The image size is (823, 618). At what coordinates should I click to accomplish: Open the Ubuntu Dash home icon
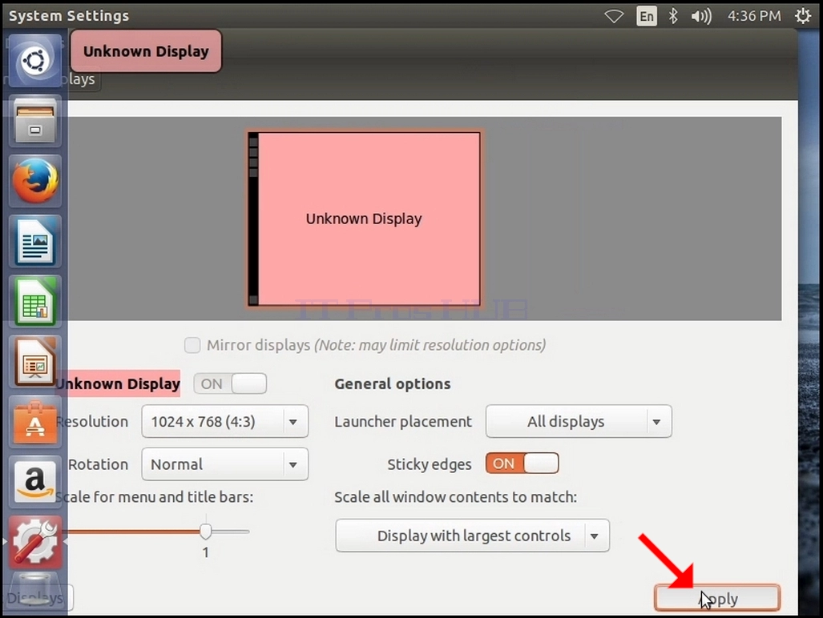pyautogui.click(x=35, y=60)
